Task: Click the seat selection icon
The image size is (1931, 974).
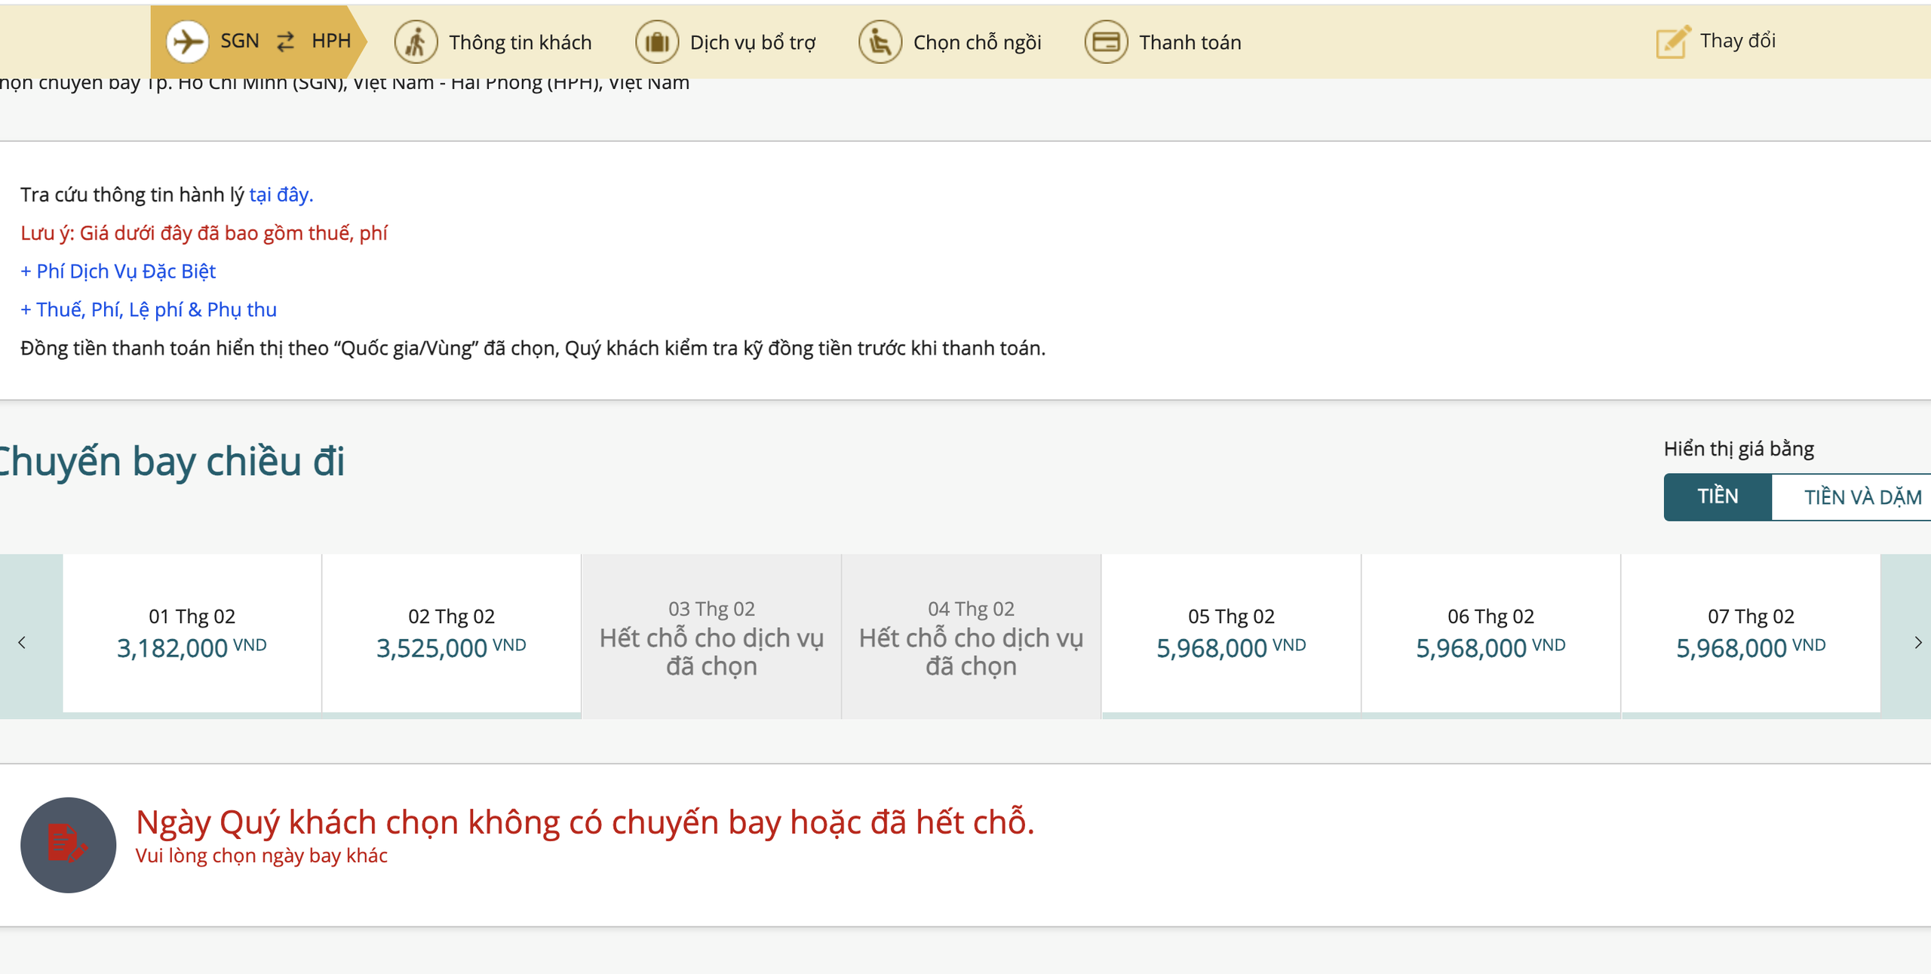Action: (x=880, y=41)
